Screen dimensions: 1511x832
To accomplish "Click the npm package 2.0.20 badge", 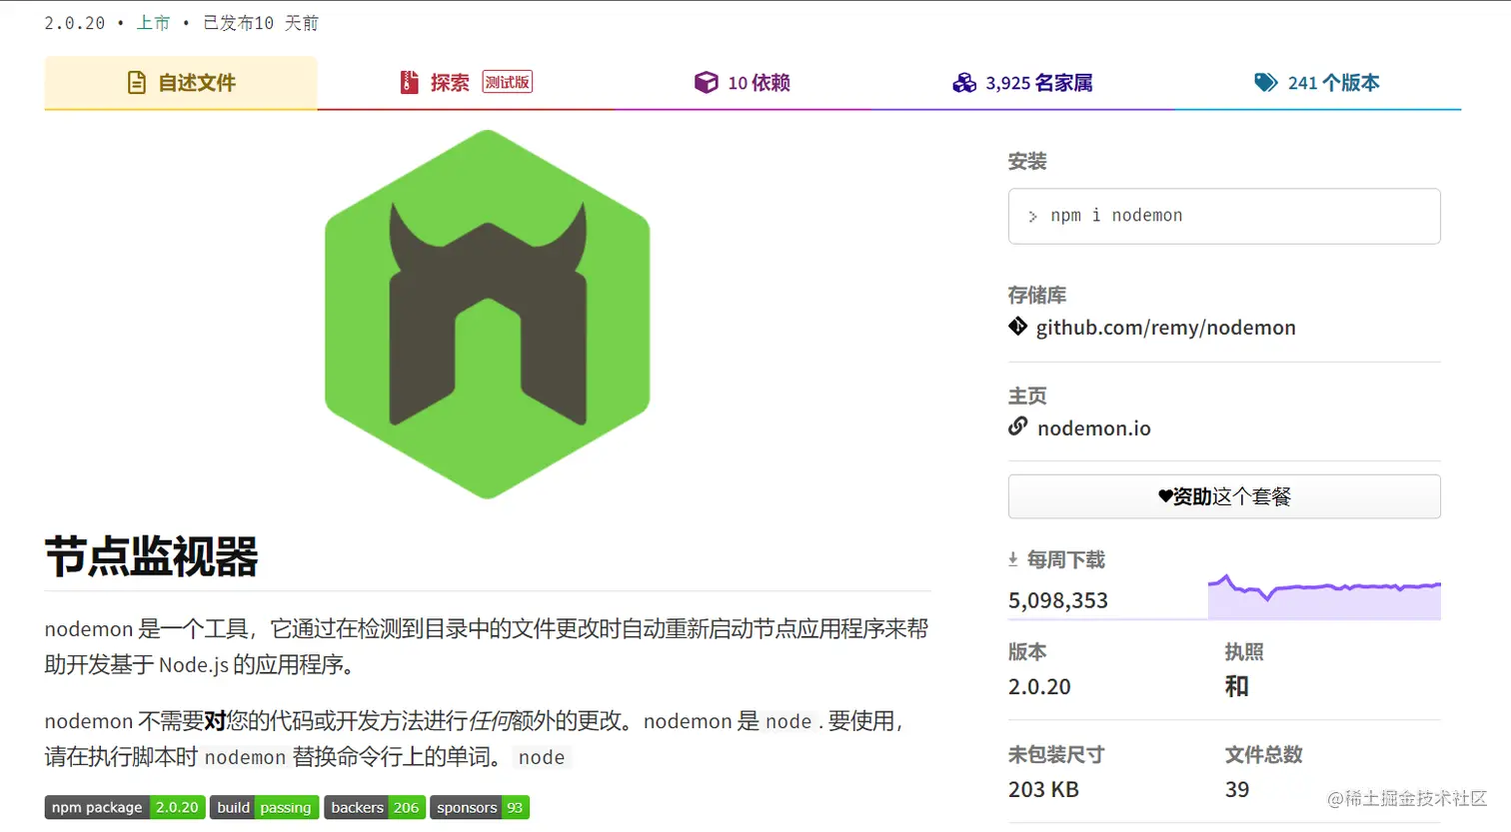I will [x=125, y=807].
